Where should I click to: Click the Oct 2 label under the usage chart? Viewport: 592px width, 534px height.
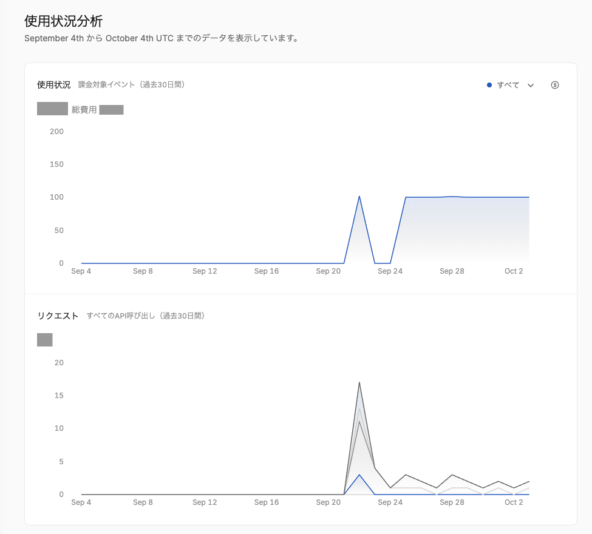click(514, 271)
